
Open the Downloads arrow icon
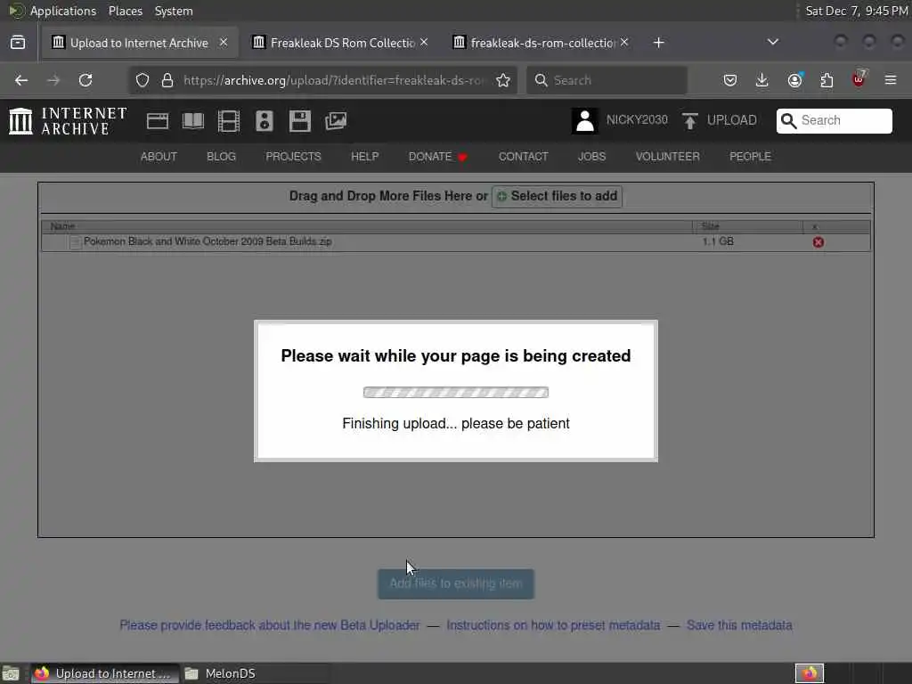pos(762,80)
